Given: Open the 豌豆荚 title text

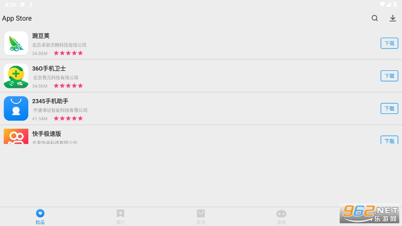Looking at the screenshot, I should pyautogui.click(x=41, y=36).
